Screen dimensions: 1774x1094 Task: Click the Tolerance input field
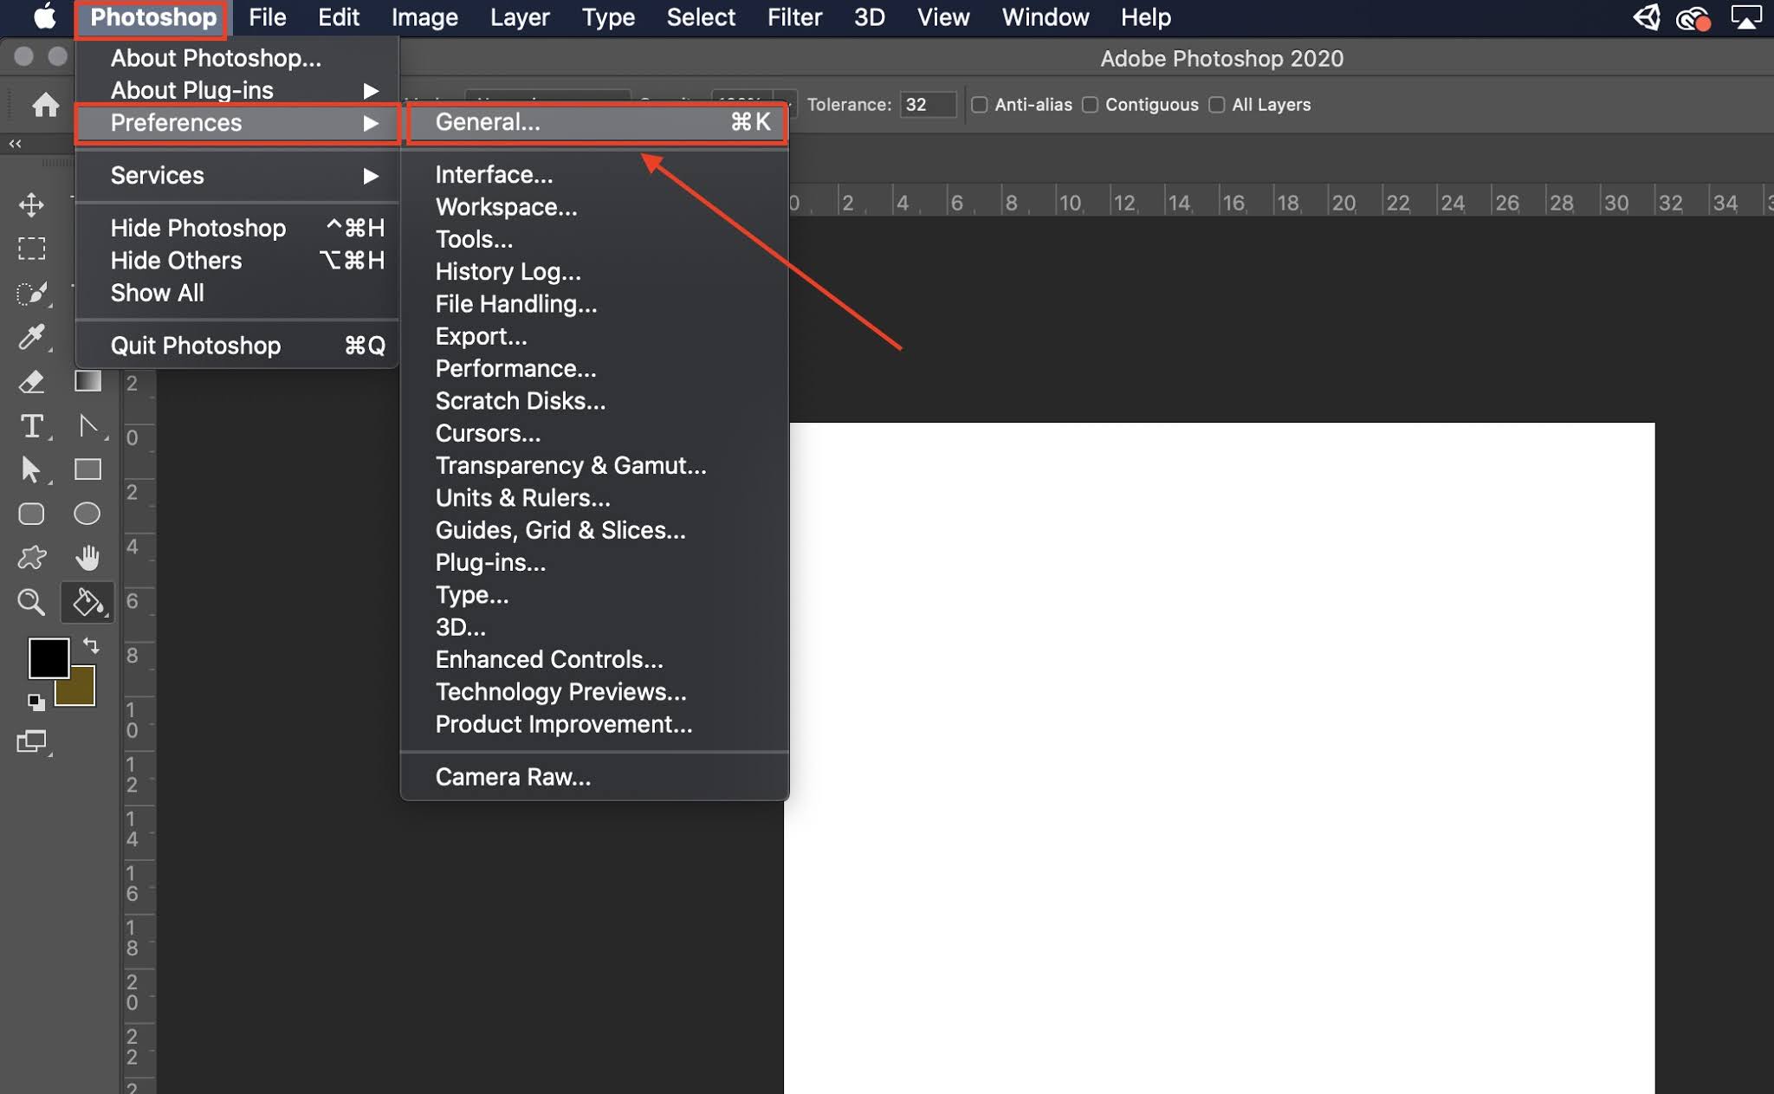point(926,105)
